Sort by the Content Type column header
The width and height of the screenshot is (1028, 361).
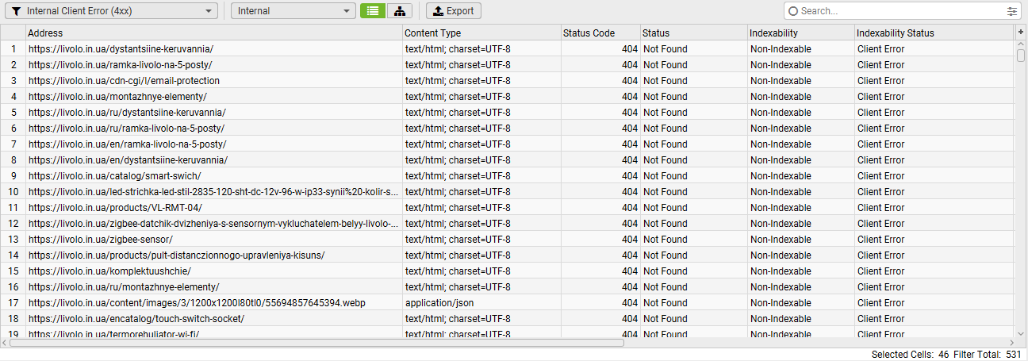coord(481,33)
